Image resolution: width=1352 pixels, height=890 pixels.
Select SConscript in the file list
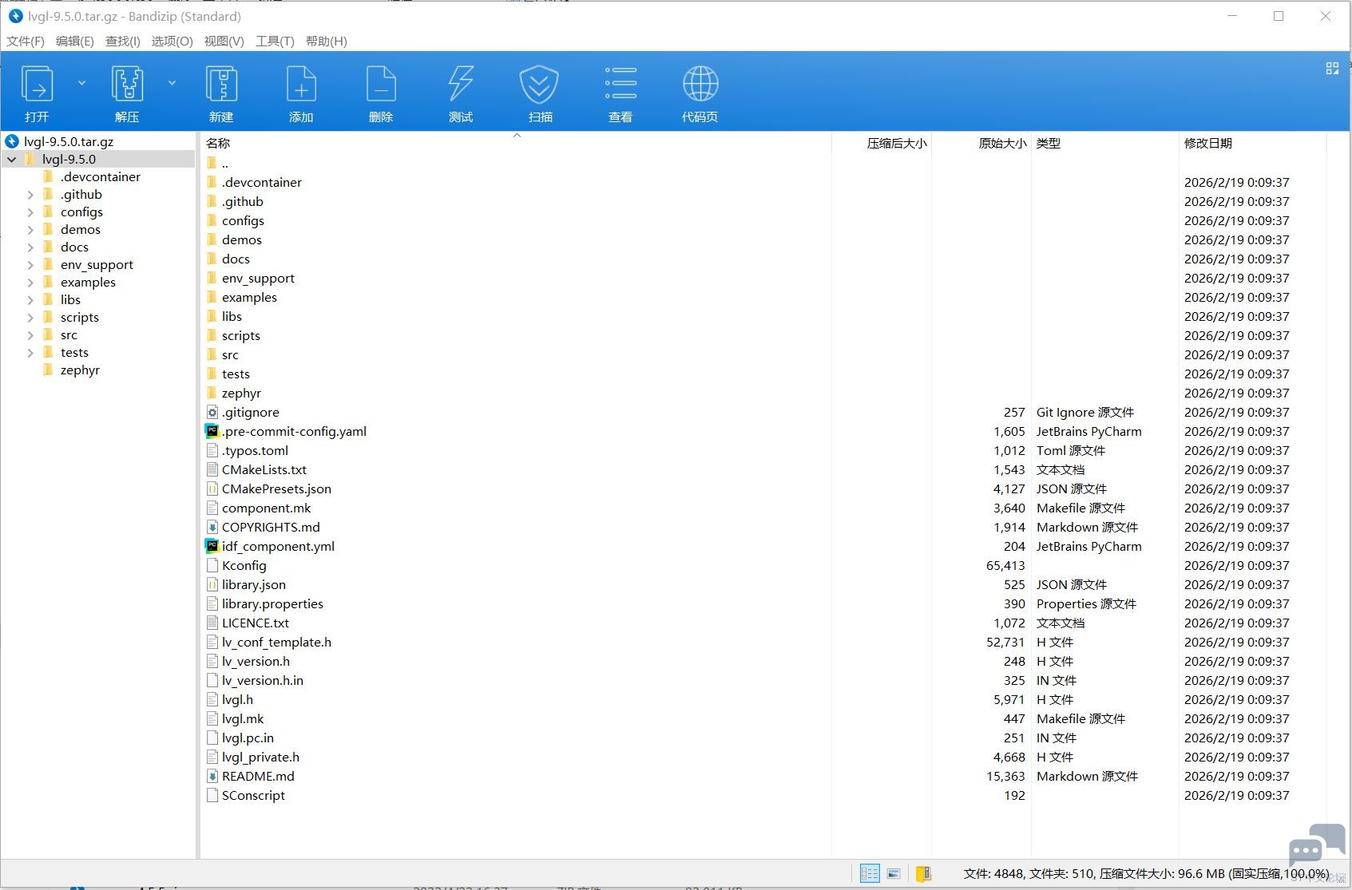(253, 796)
